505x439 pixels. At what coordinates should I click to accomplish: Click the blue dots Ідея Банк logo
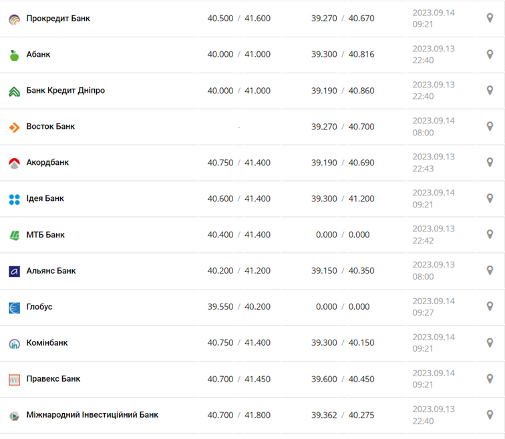[14, 199]
